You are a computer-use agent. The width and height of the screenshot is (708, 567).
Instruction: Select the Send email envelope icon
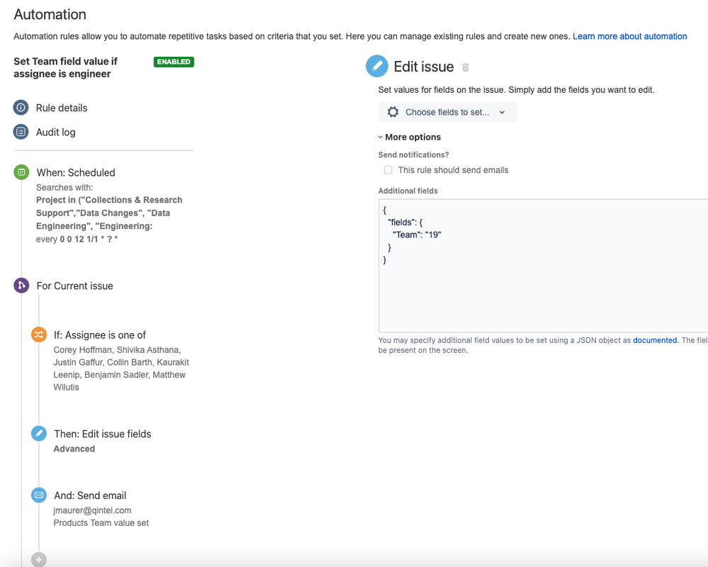pyautogui.click(x=39, y=495)
